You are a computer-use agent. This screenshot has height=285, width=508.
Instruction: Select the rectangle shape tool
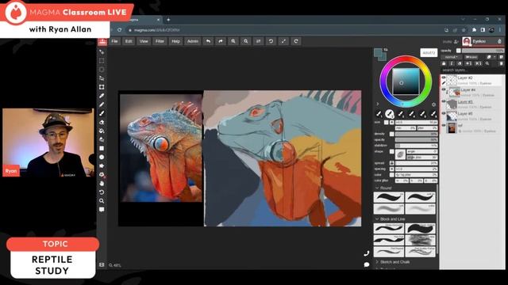tap(102, 148)
